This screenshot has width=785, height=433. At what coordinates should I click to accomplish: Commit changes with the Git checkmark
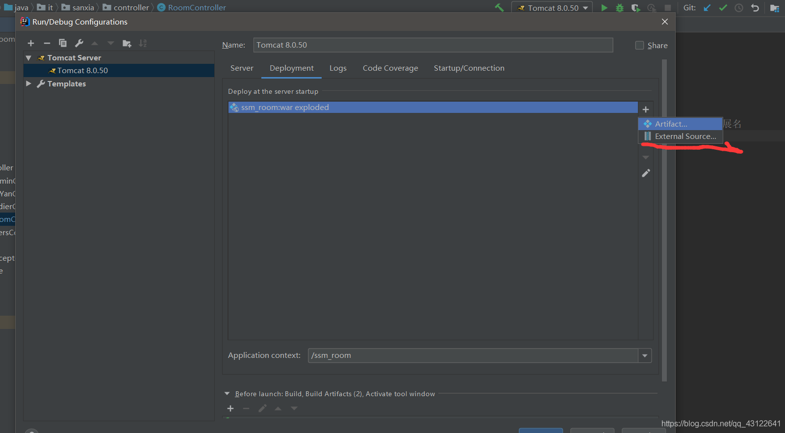point(723,8)
